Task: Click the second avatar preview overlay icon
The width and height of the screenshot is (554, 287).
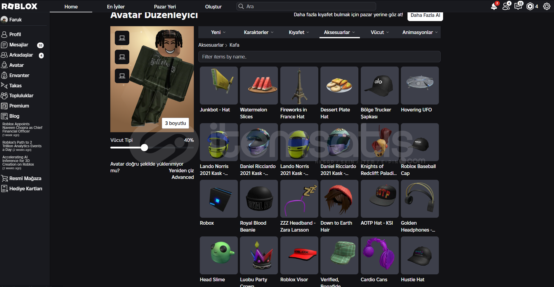Action: pos(122,57)
